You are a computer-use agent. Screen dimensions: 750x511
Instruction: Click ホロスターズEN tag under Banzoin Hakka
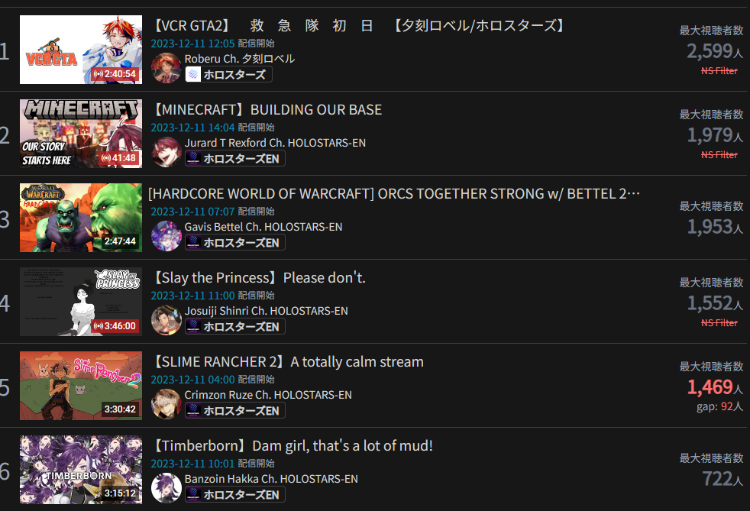(235, 495)
